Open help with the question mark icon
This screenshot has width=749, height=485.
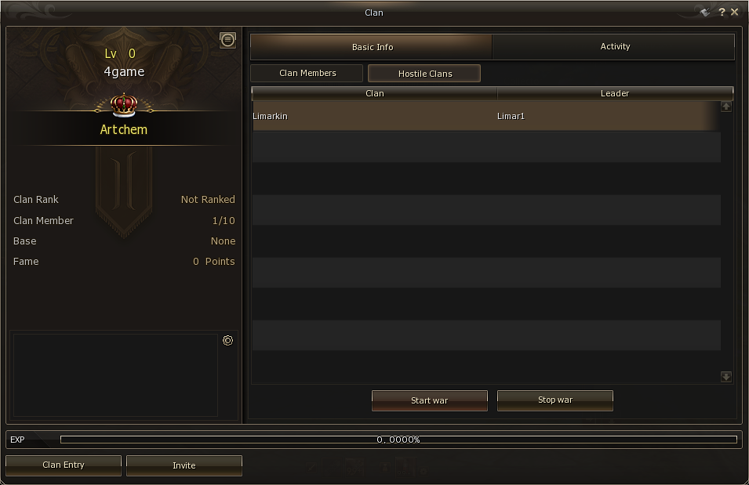pos(722,13)
